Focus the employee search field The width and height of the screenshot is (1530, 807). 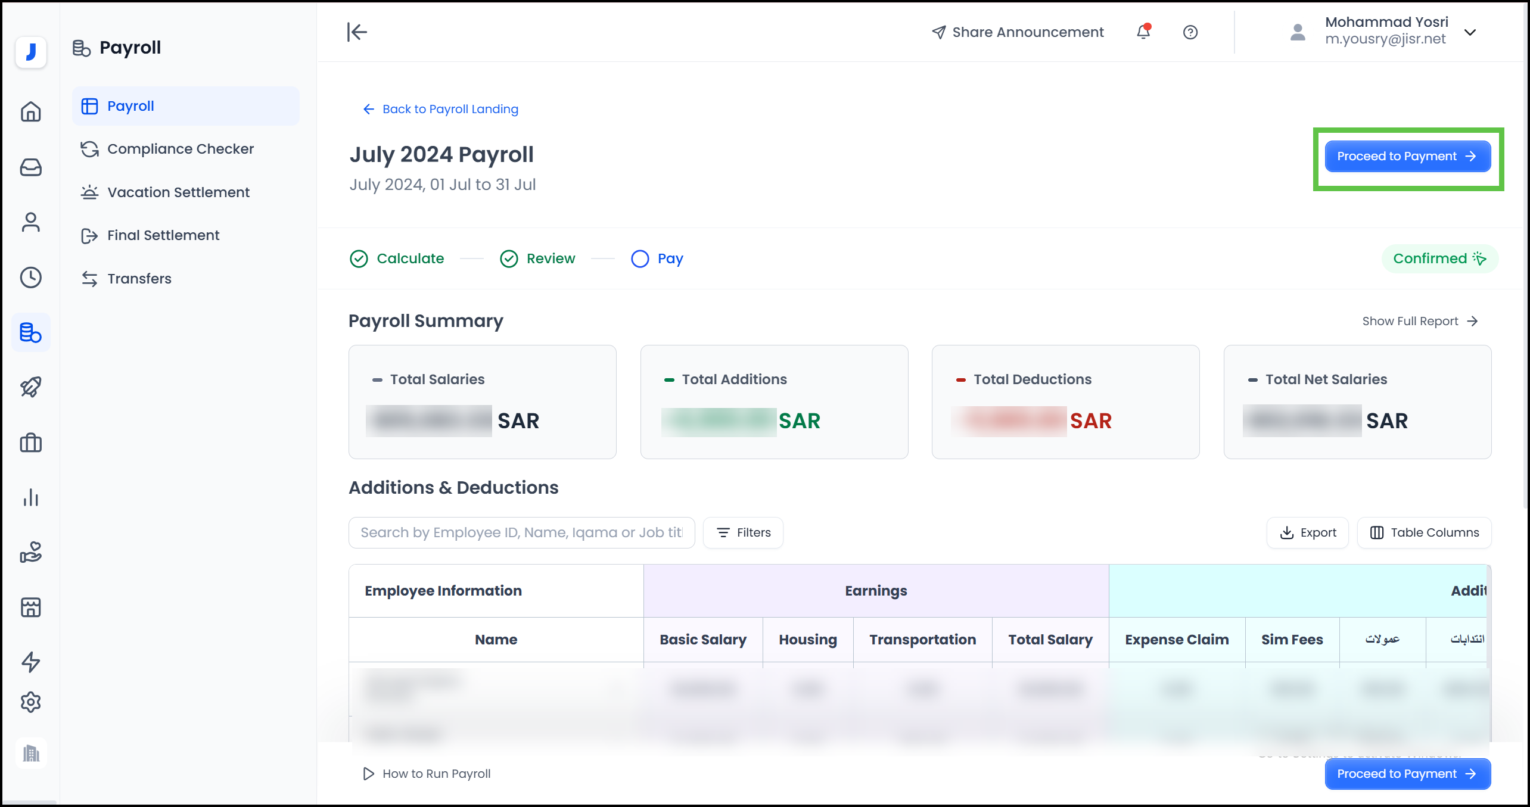pos(521,532)
